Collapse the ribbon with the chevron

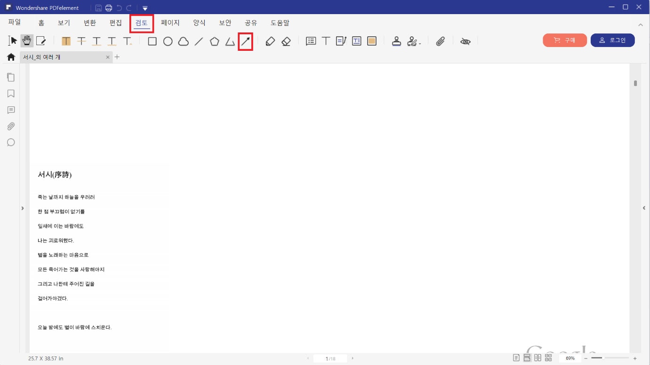[x=640, y=24]
